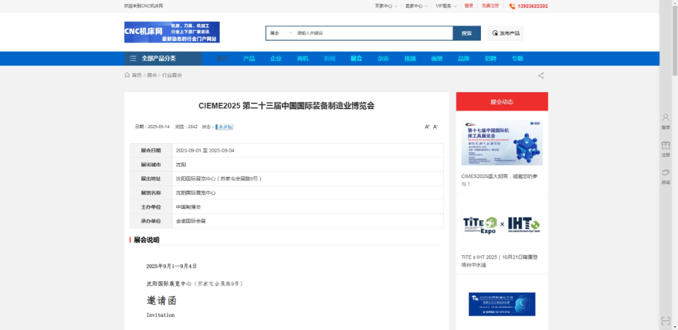
Task: Click the home icon in breadcrumb
Action: pyautogui.click(x=127, y=75)
